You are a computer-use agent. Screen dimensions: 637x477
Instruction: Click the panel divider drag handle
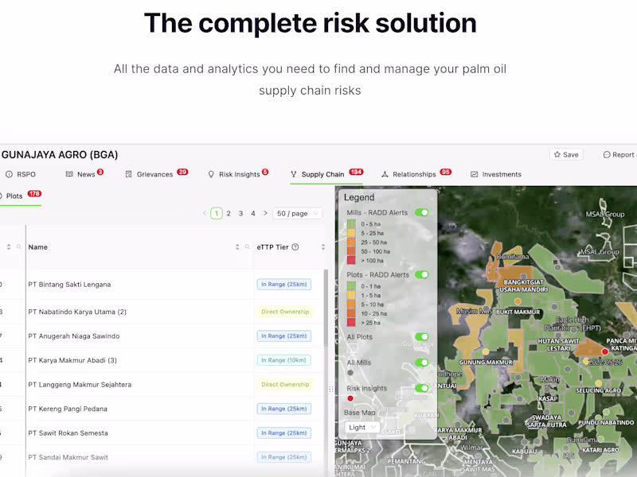pyautogui.click(x=331, y=389)
